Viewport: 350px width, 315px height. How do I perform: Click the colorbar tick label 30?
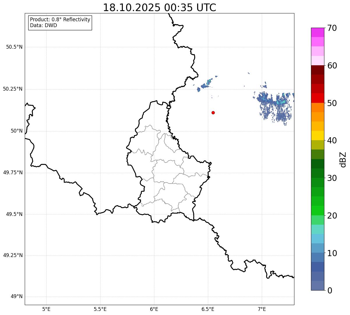pyautogui.click(x=332, y=178)
